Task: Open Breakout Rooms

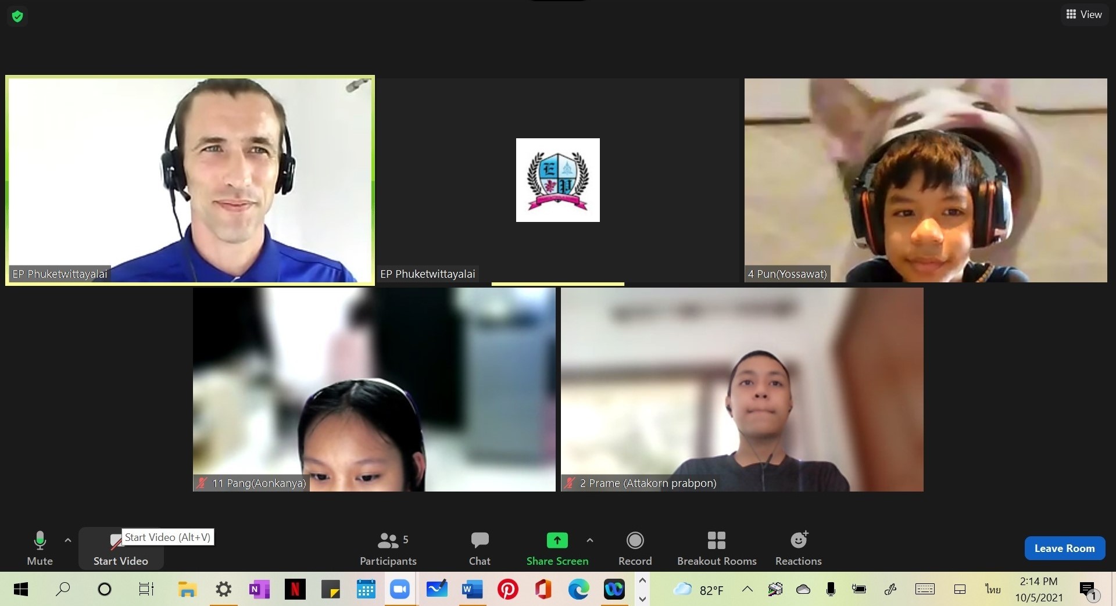Action: click(x=717, y=548)
